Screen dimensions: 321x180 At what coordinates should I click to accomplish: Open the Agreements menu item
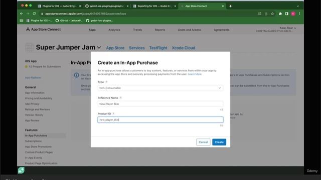click(x=222, y=30)
